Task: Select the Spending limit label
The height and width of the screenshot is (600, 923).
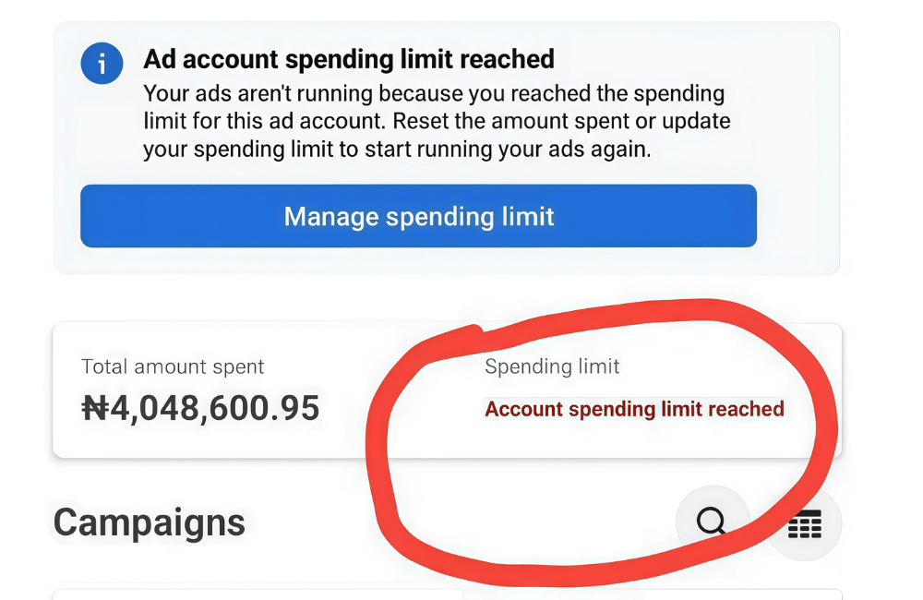Action: (x=551, y=366)
